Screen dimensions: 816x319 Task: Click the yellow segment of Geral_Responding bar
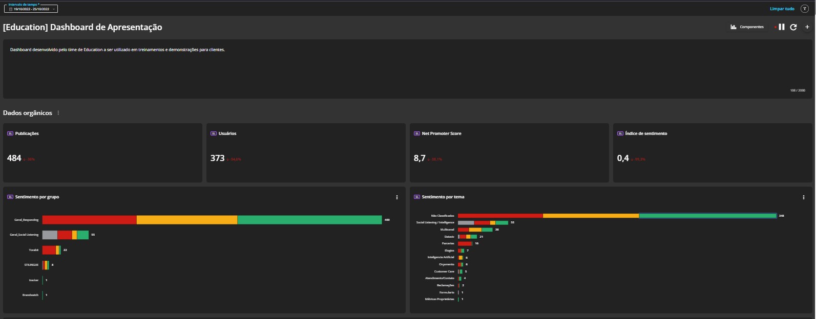click(x=187, y=220)
